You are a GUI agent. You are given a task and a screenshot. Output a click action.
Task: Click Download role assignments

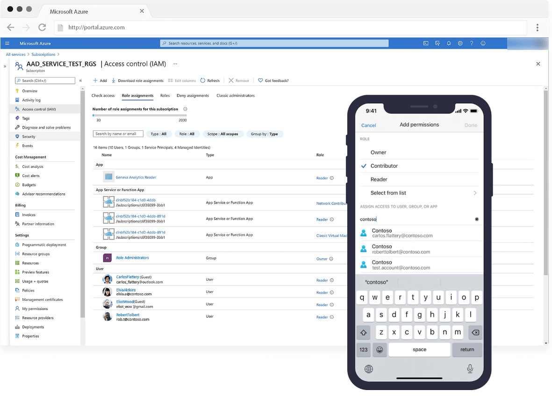(x=137, y=81)
